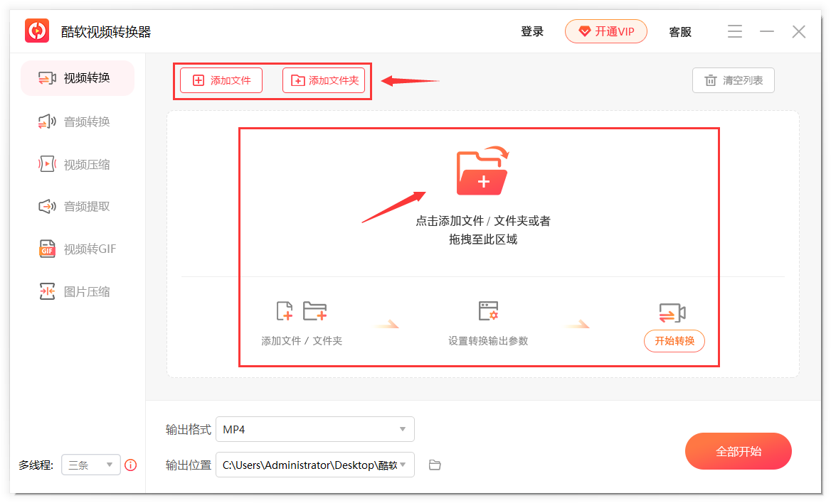Click the add folder step icon

point(314,310)
